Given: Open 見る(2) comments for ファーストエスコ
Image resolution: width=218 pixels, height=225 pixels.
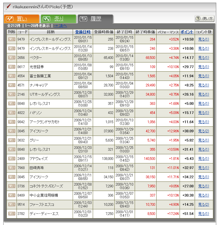Looking at the screenshot, I should [x=204, y=205].
